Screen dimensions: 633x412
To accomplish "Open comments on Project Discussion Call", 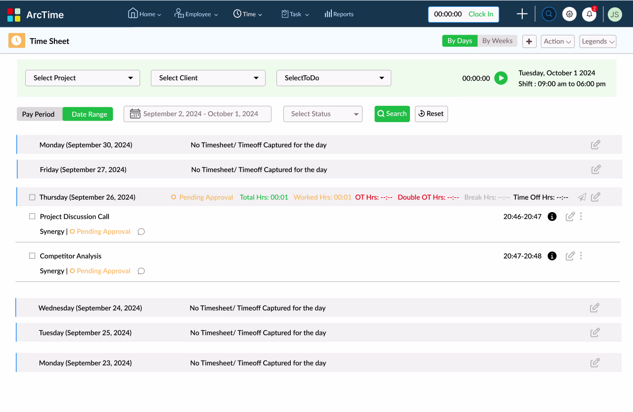I will click(x=141, y=231).
